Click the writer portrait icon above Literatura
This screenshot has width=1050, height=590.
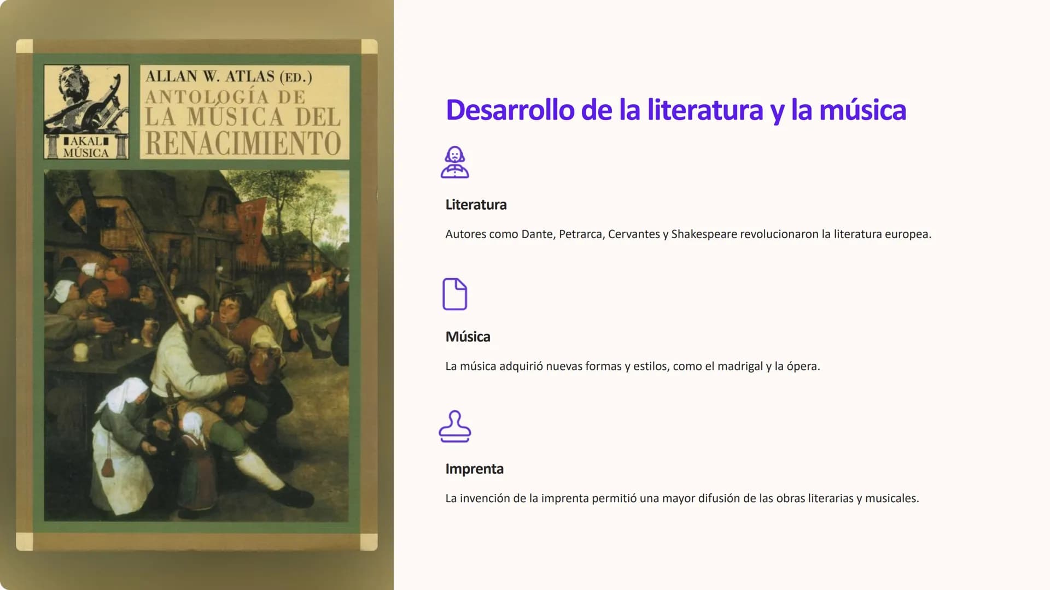click(455, 162)
